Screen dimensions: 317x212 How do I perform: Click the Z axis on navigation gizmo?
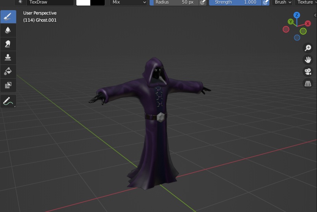(x=297, y=15)
